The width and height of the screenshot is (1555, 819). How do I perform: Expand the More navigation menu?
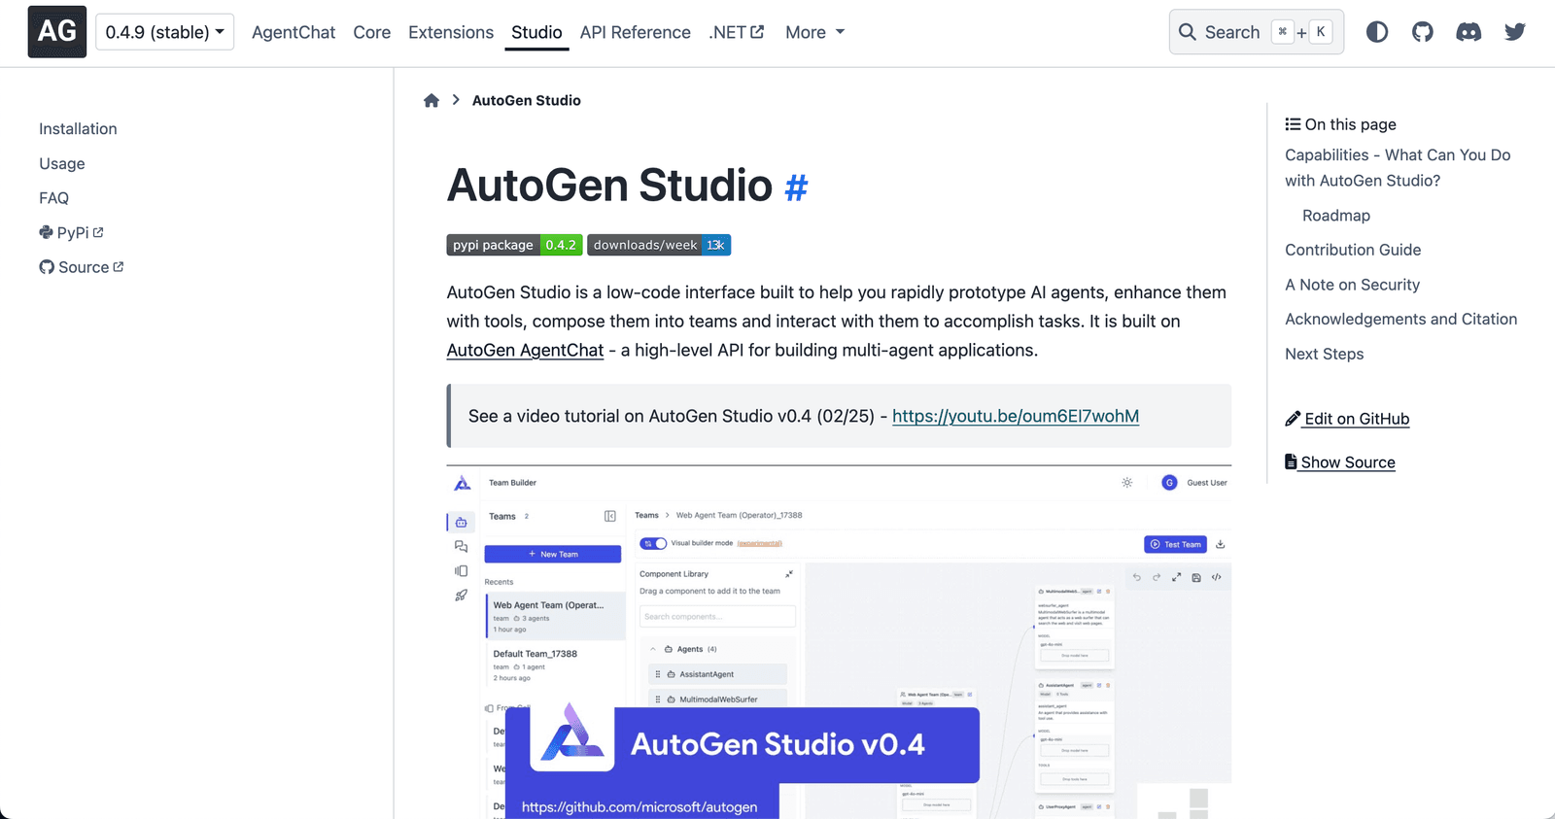point(814,32)
